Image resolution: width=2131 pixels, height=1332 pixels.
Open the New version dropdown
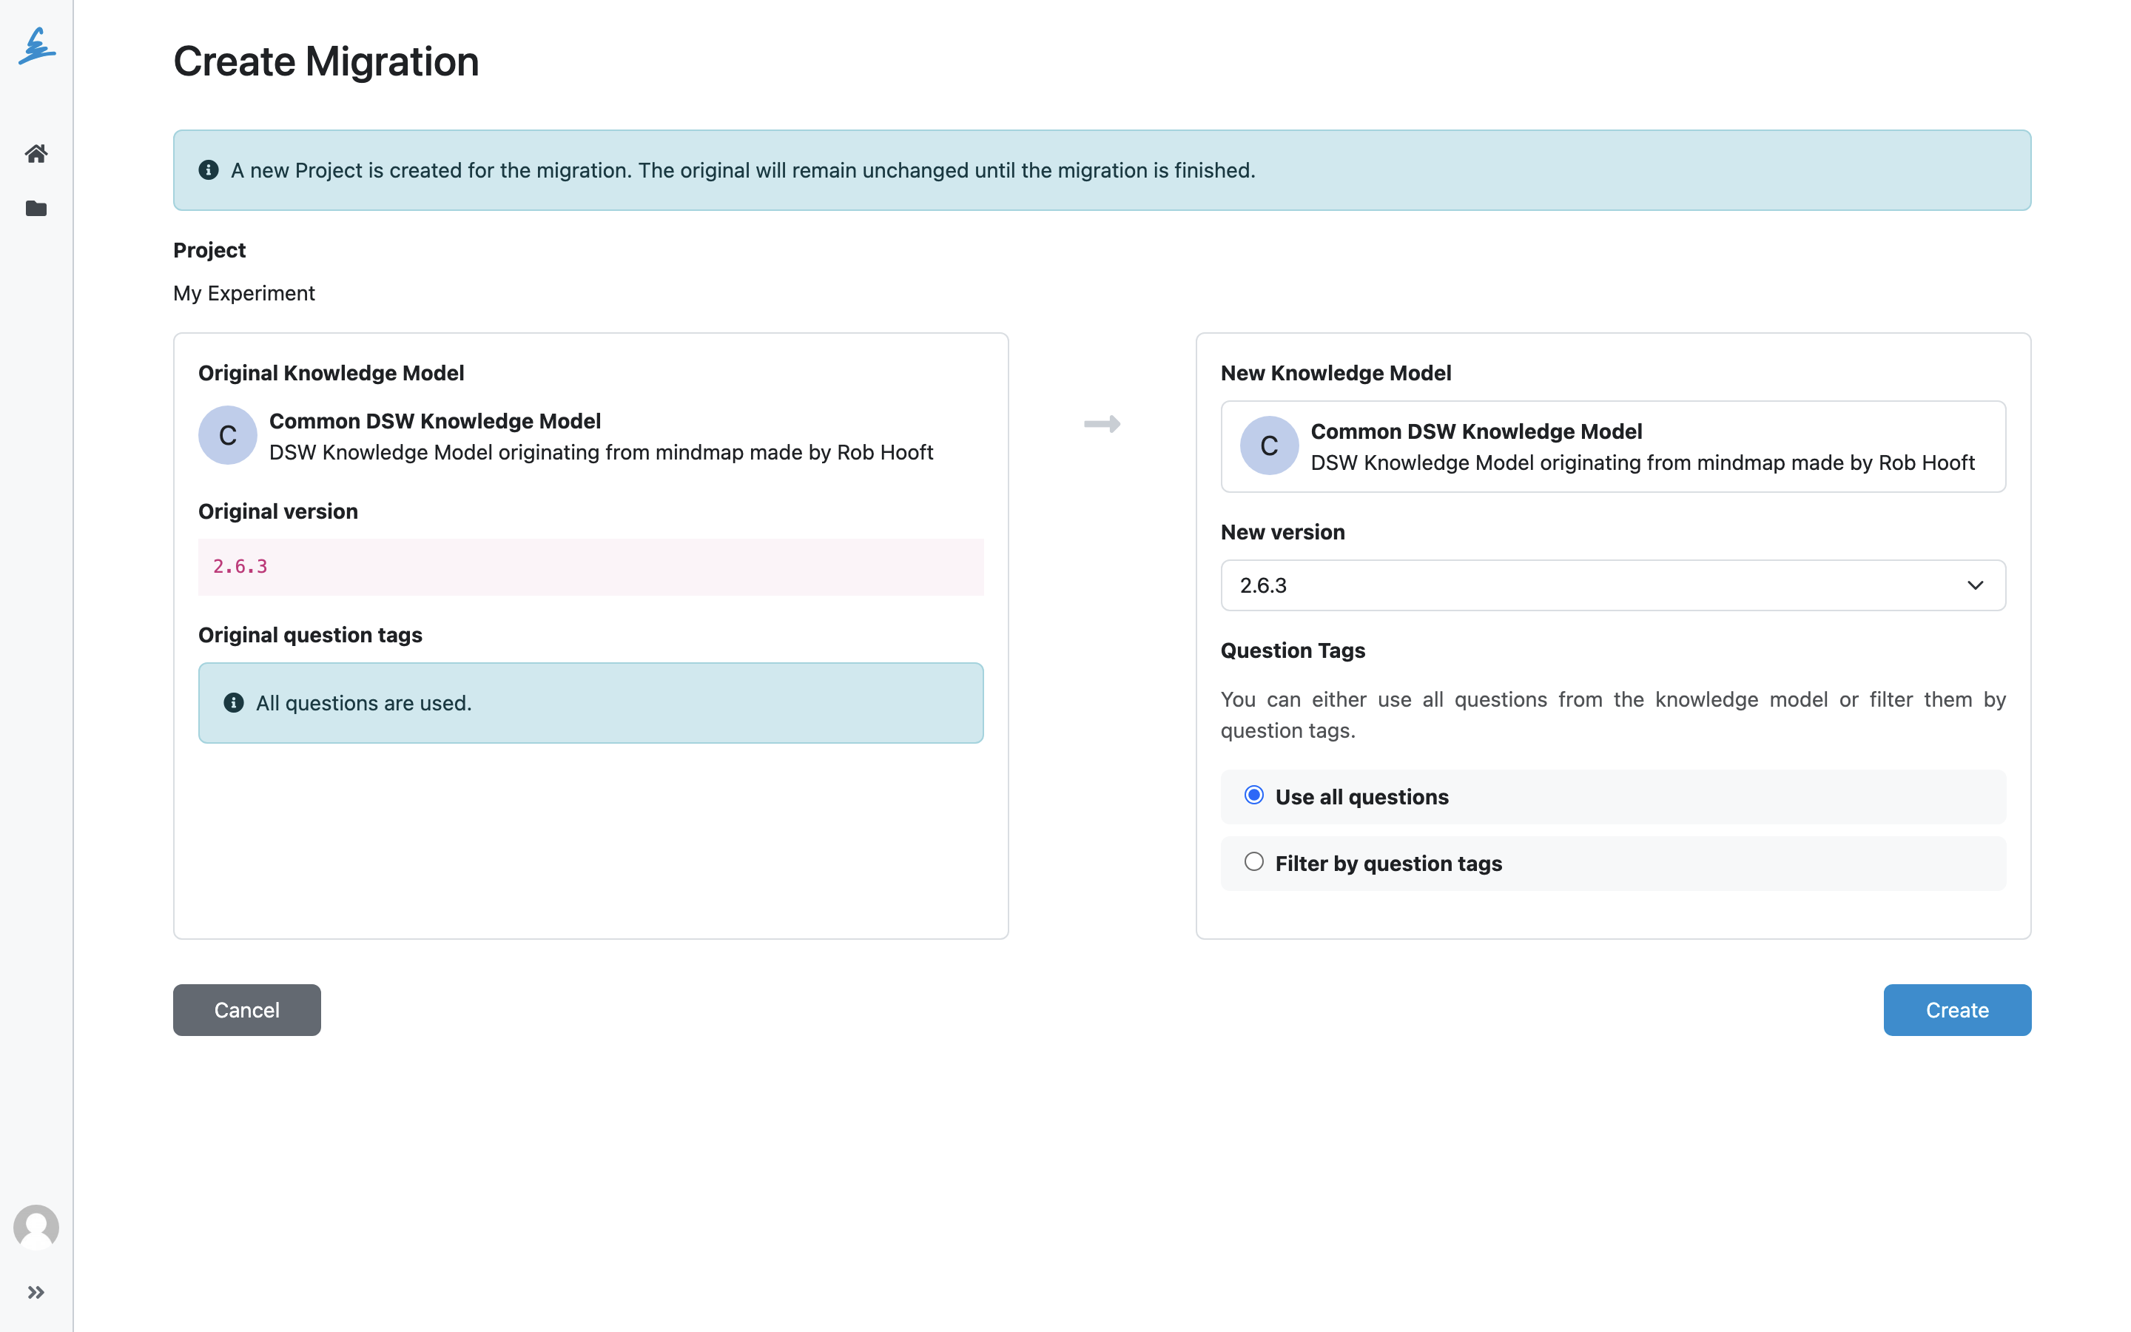pos(1613,585)
